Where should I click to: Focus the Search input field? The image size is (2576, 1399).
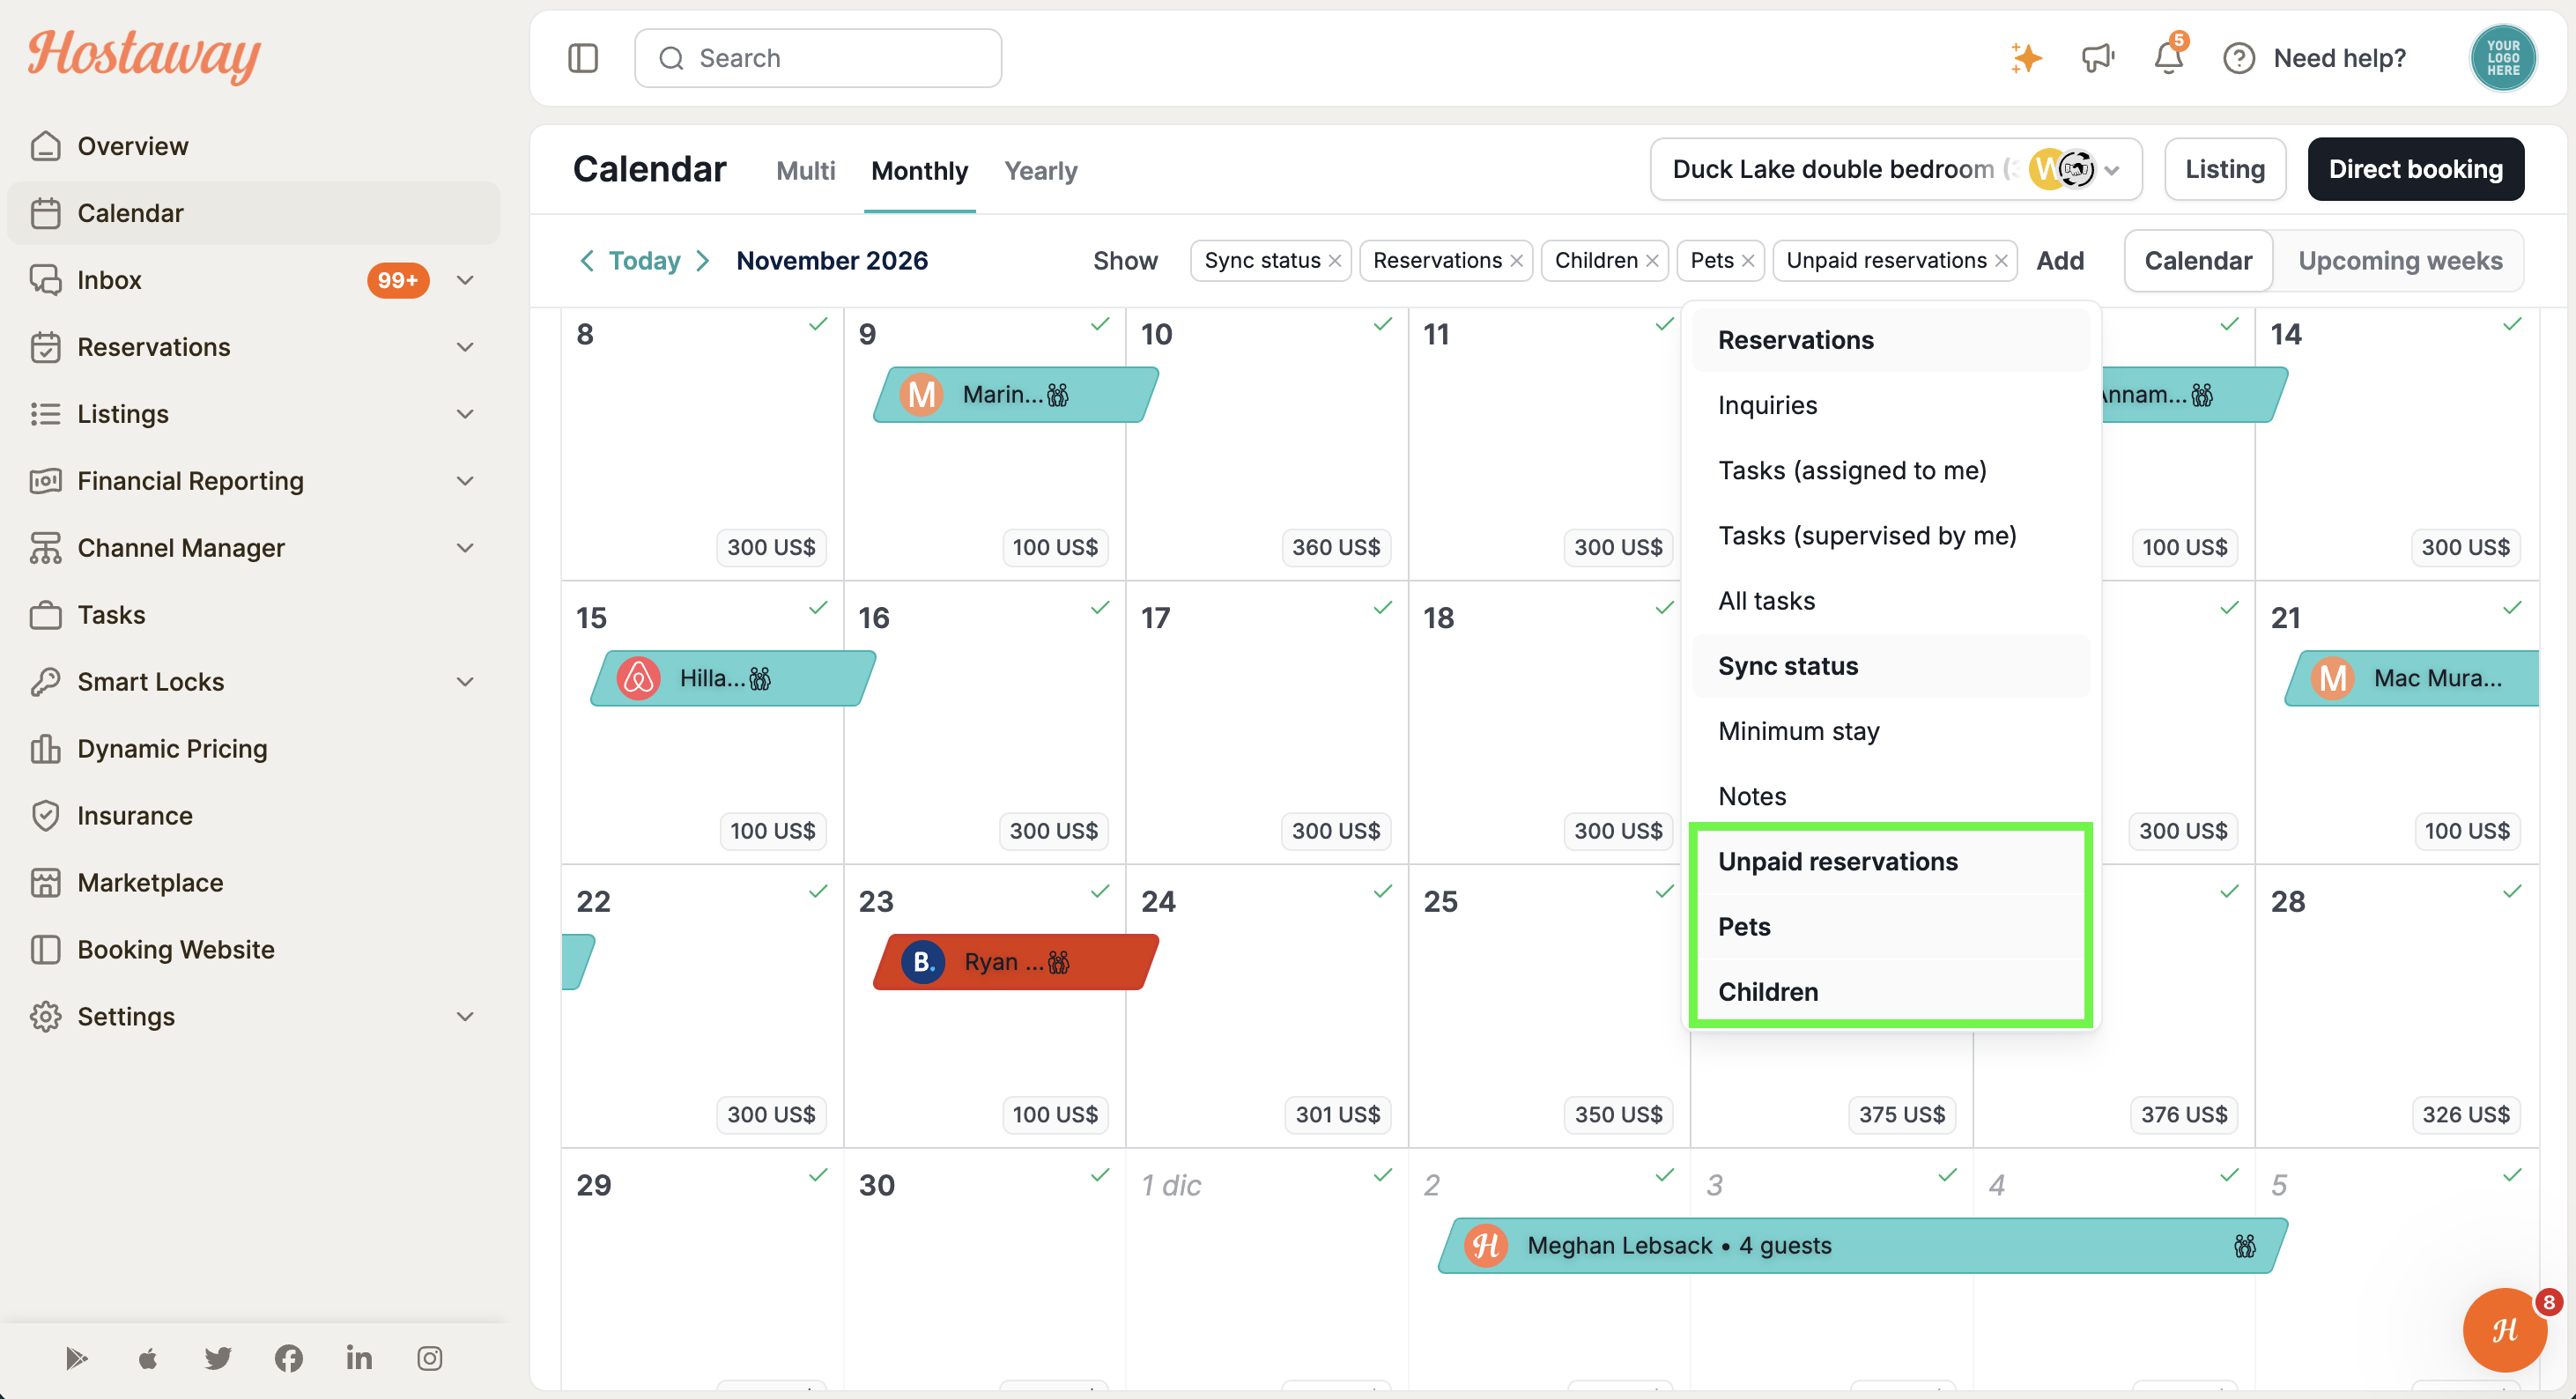click(817, 58)
